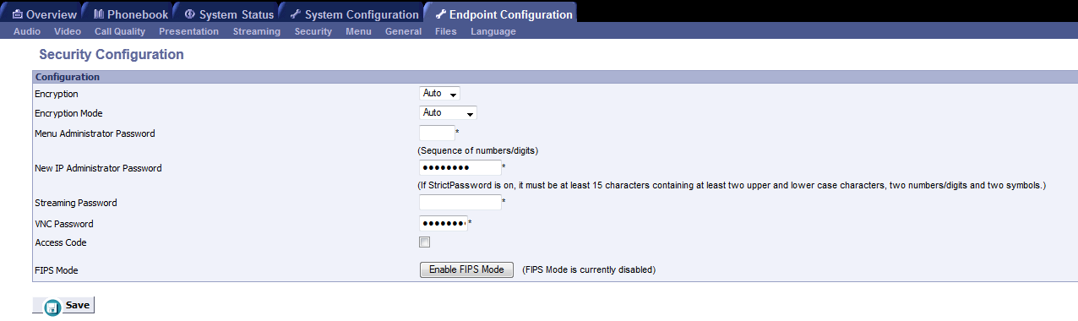
Task: Click the floppy disk Save icon
Action: coord(53,307)
